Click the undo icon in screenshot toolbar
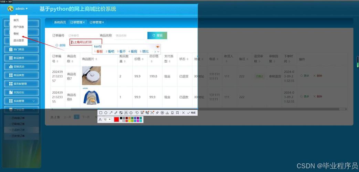 click(x=137, y=113)
